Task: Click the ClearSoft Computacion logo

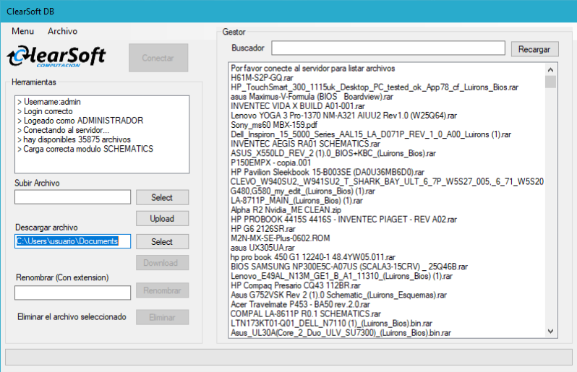Action: (x=56, y=56)
